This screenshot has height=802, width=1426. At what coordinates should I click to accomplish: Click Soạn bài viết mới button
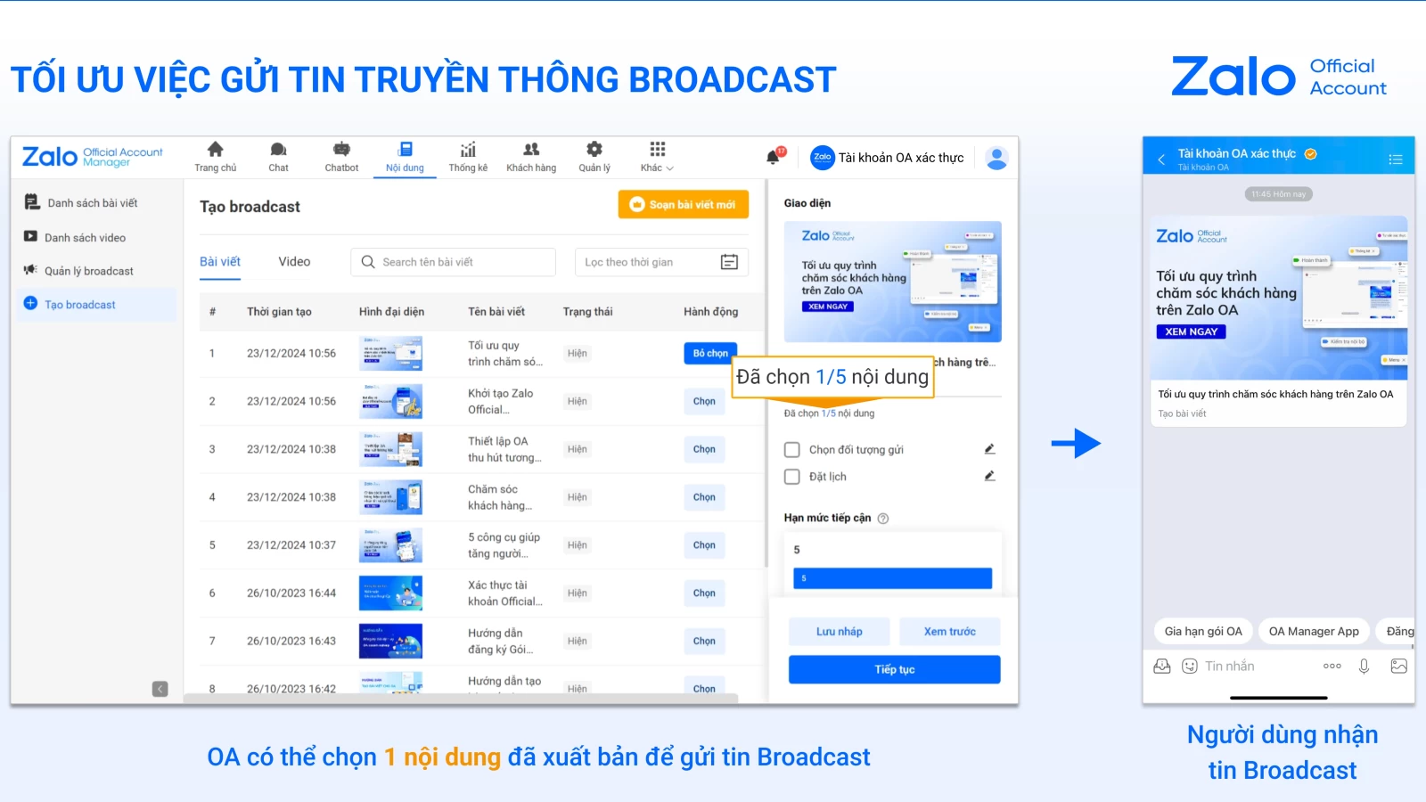point(684,204)
